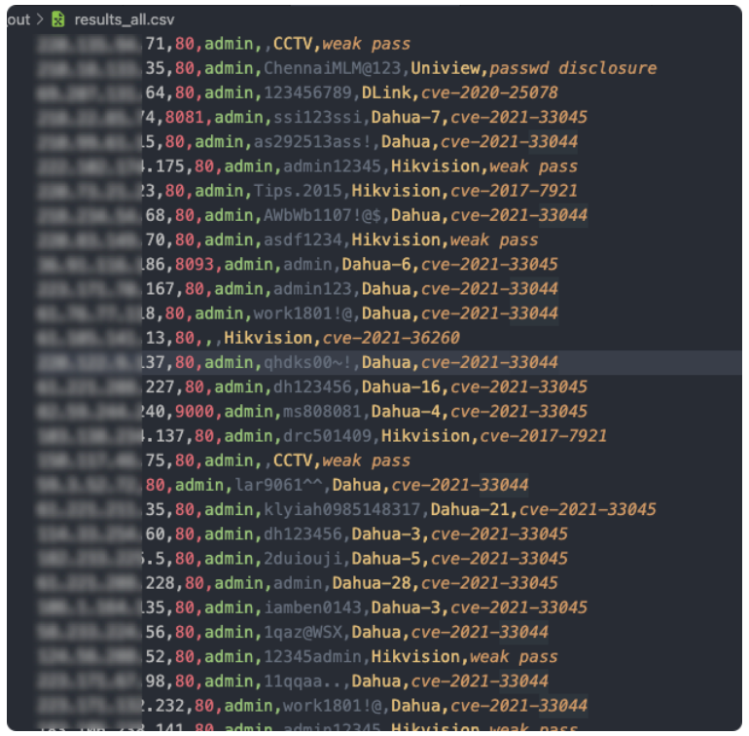The height and width of the screenshot is (736, 749).
Task: Click the password 'ms808081'
Action: tap(322, 412)
